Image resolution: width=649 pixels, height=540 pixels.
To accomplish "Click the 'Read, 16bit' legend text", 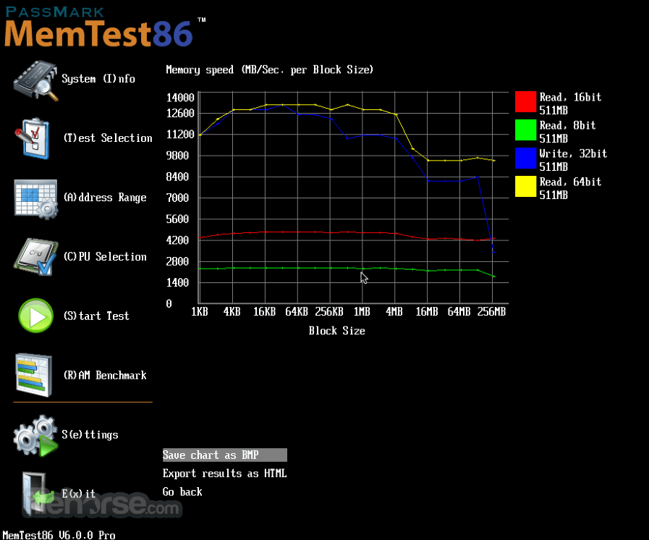I will [x=570, y=97].
